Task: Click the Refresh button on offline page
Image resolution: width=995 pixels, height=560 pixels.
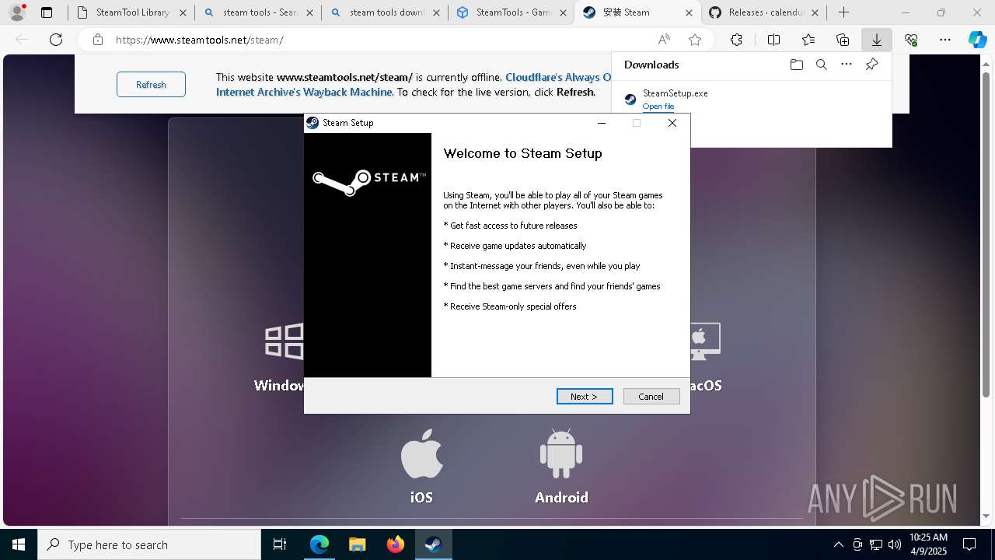Action: point(151,84)
